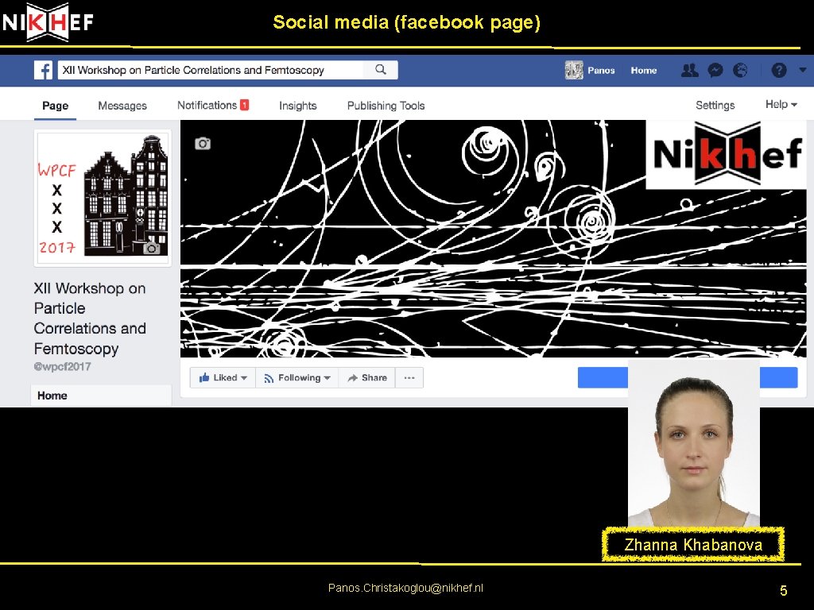Open the Insights tab
Image resolution: width=814 pixels, height=610 pixels.
point(298,106)
